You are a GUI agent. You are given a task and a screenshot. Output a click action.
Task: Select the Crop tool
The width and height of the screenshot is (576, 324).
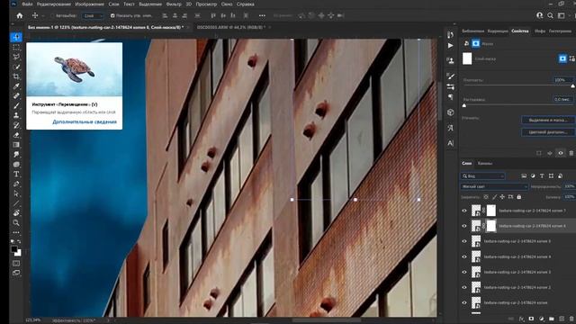click(16, 76)
